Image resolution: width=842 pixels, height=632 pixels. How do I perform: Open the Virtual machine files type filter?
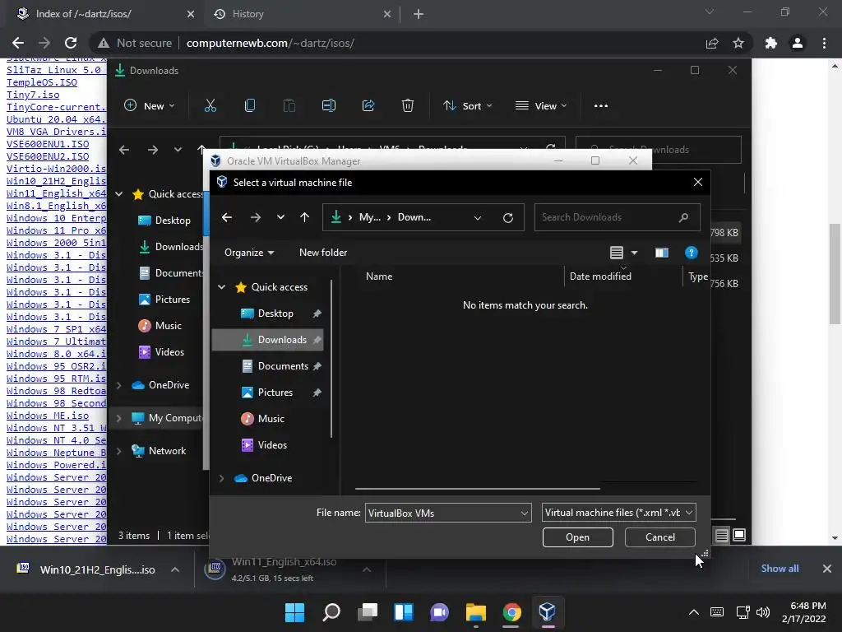619,513
